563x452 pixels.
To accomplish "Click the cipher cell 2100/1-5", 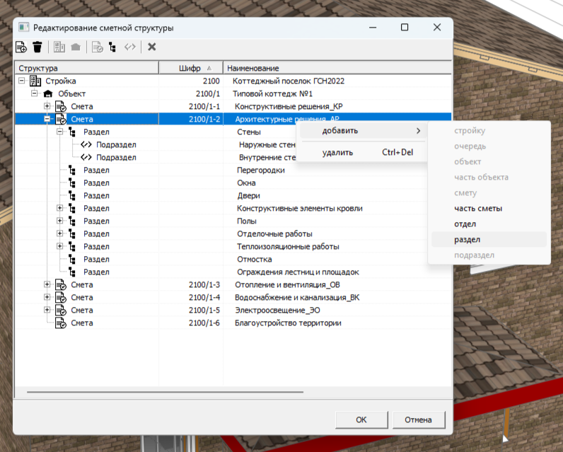I will tap(204, 311).
